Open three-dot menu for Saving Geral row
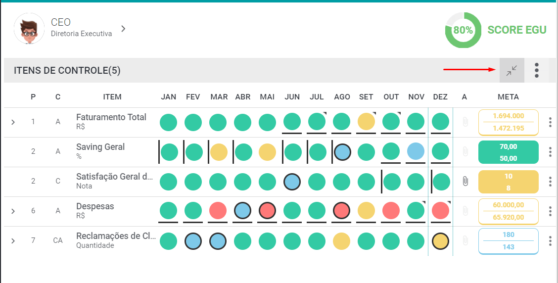Viewport: 558px width, 283px height. pos(550,152)
